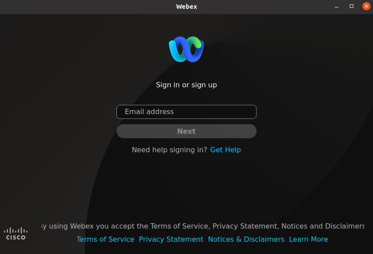Focus the Email address input field
The width and height of the screenshot is (373, 254).
[x=186, y=112]
